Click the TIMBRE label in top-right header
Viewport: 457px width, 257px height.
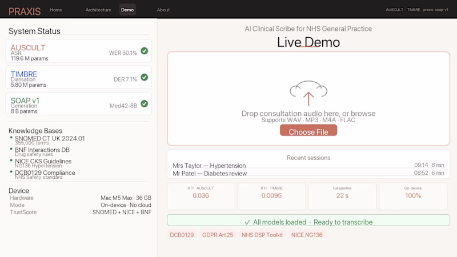pos(413,10)
